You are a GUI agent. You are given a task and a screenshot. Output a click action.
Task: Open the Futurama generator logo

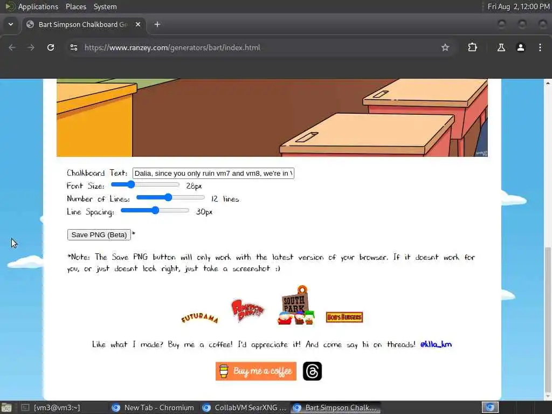199,318
